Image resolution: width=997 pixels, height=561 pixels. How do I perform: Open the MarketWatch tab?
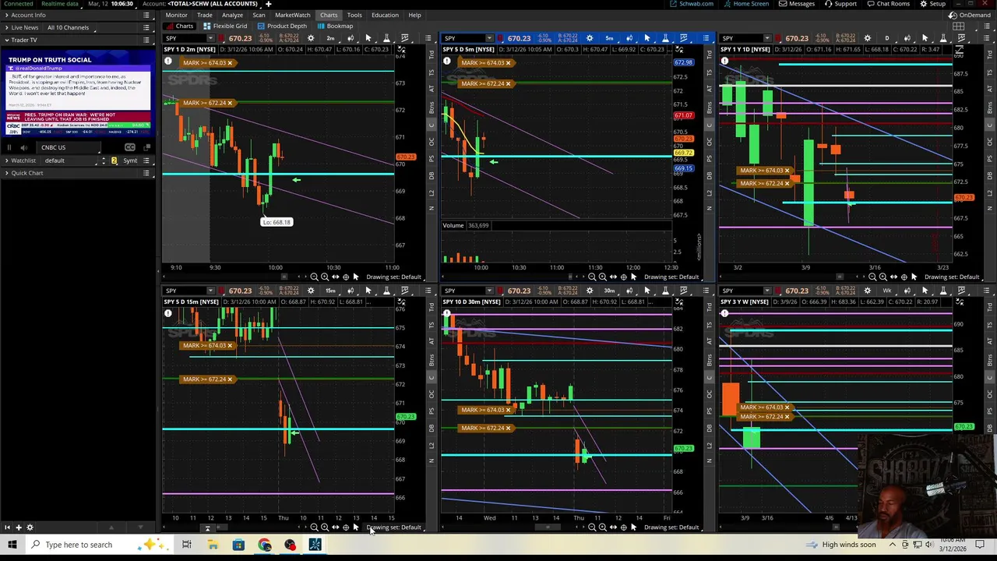point(292,15)
